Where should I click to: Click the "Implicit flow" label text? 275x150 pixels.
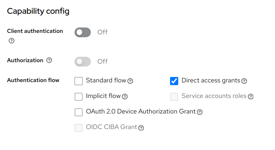pyautogui.click(x=103, y=96)
